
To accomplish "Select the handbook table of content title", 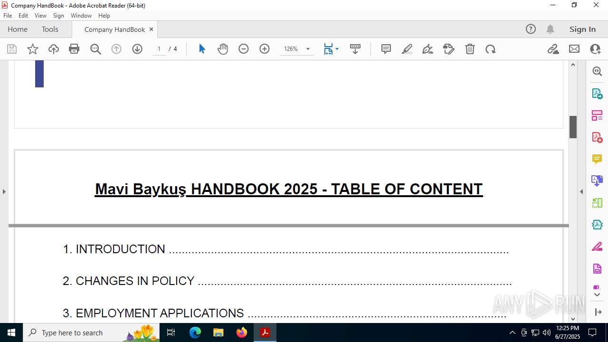I will click(x=289, y=189).
